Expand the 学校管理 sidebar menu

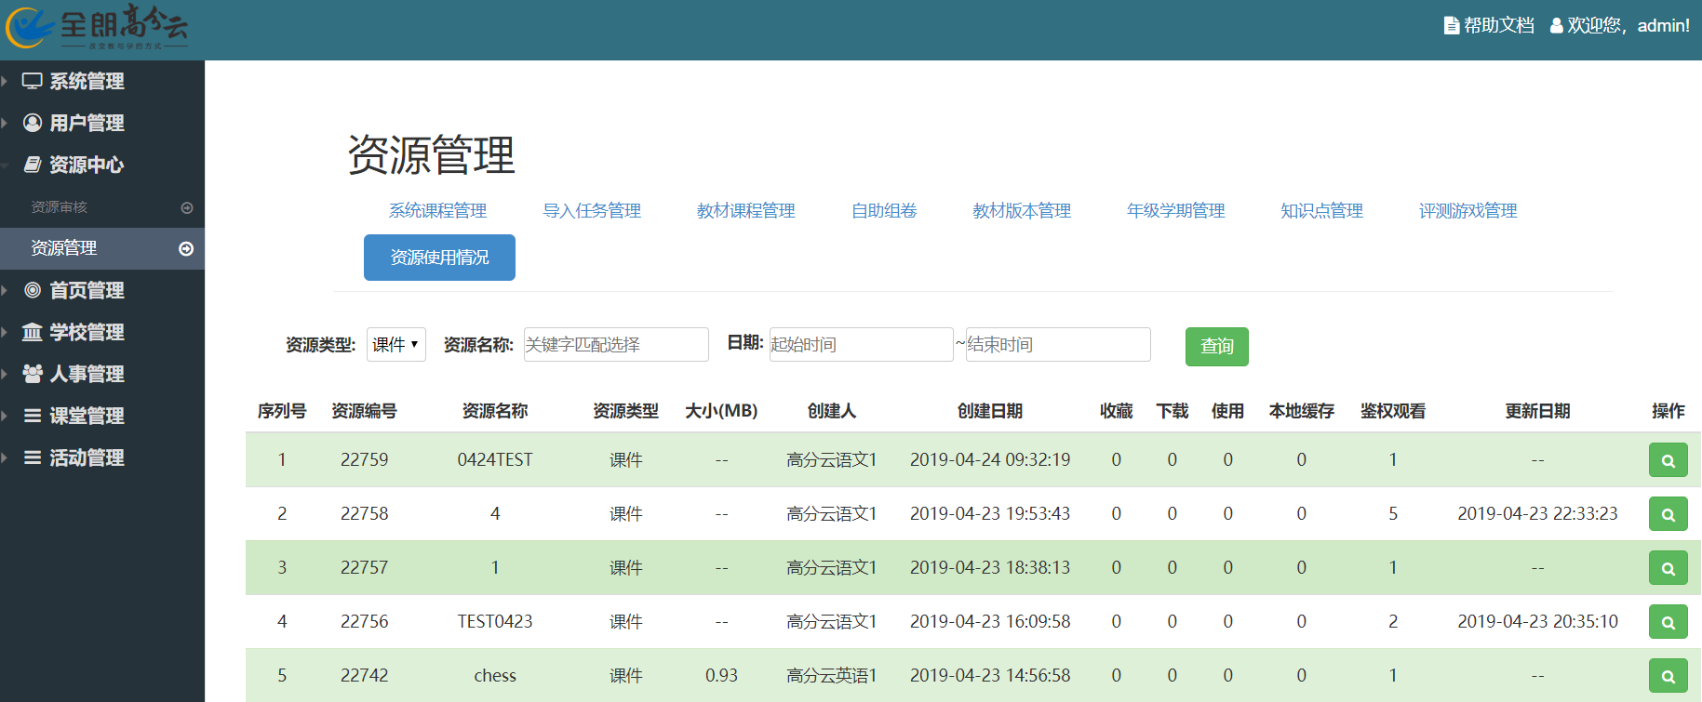[x=86, y=333]
